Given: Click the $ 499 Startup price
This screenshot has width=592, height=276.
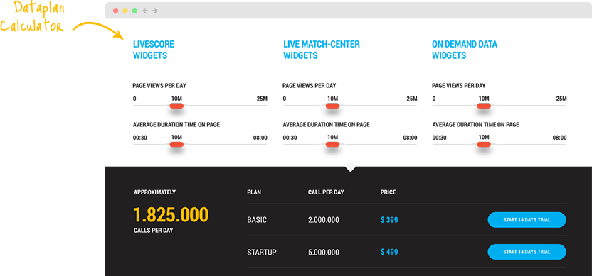Looking at the screenshot, I should (389, 252).
